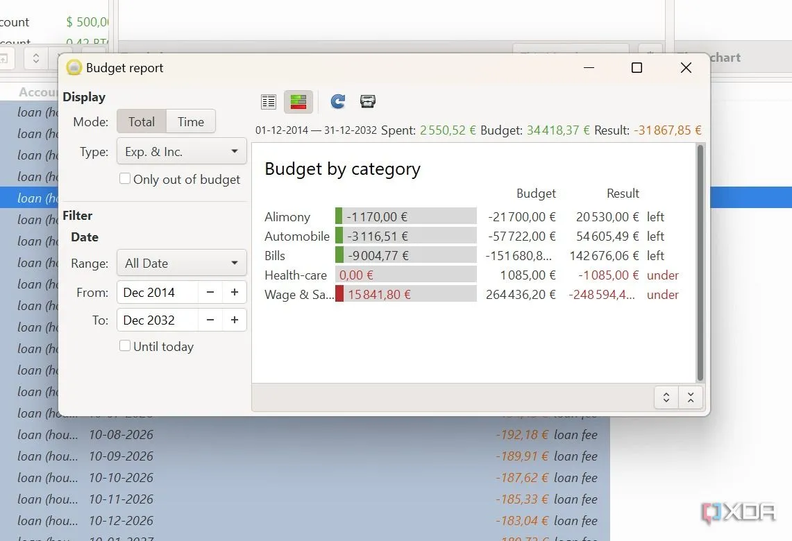
Task: Click the expand/collapse toggle arrows button
Action: click(x=666, y=397)
